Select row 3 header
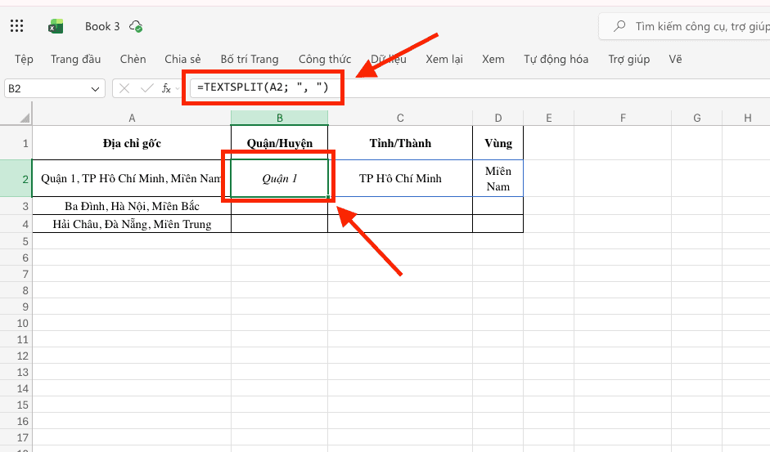The height and width of the screenshot is (452, 770). [x=16, y=206]
